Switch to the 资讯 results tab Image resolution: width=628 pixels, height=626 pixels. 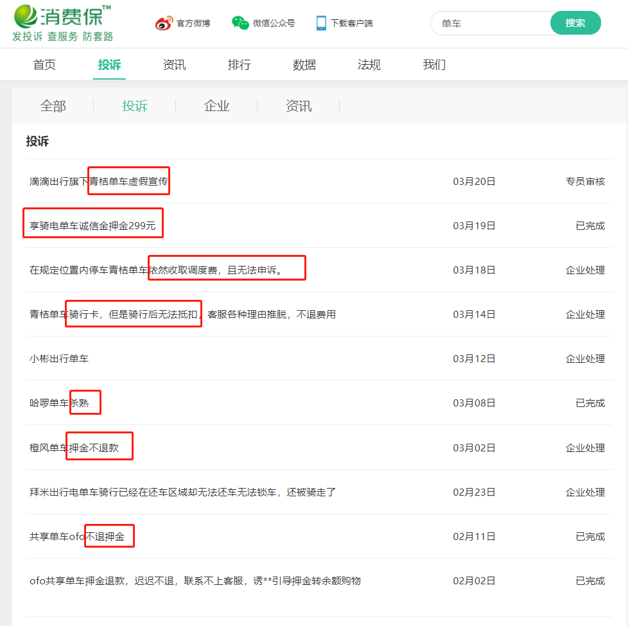tap(299, 106)
